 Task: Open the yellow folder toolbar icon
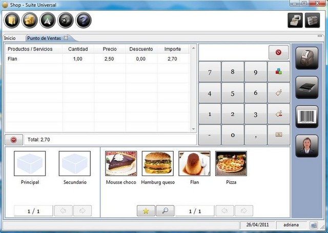(12, 21)
